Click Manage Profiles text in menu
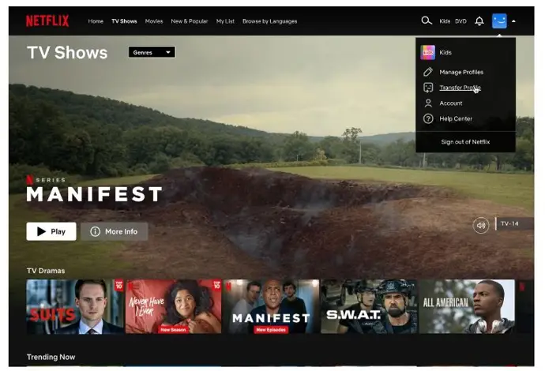The height and width of the screenshot is (371, 545). (x=461, y=72)
